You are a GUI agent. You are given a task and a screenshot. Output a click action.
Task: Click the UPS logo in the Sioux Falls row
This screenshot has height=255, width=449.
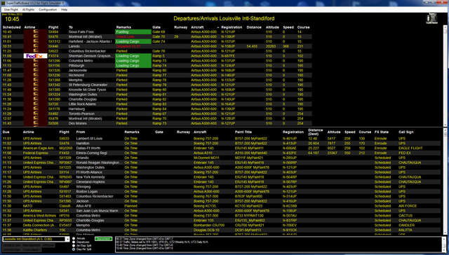pos(36,32)
